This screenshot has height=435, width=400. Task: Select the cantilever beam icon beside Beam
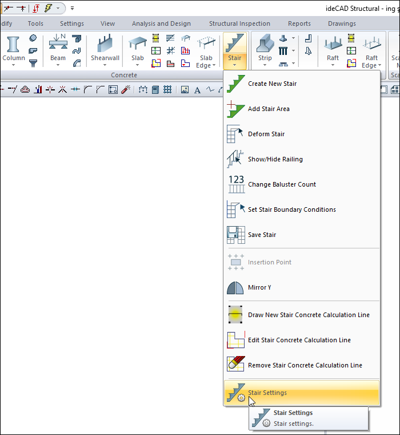coord(77,38)
